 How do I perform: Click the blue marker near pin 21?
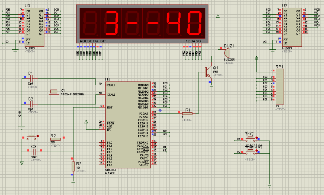point(160,110)
